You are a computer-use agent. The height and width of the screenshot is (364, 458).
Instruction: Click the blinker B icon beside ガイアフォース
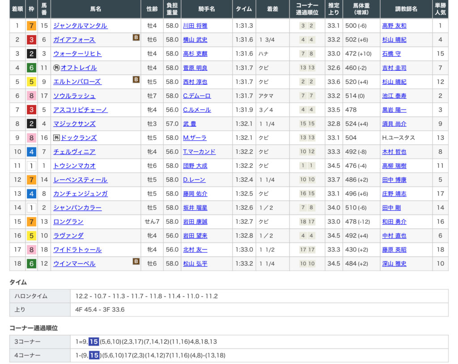click(136, 38)
